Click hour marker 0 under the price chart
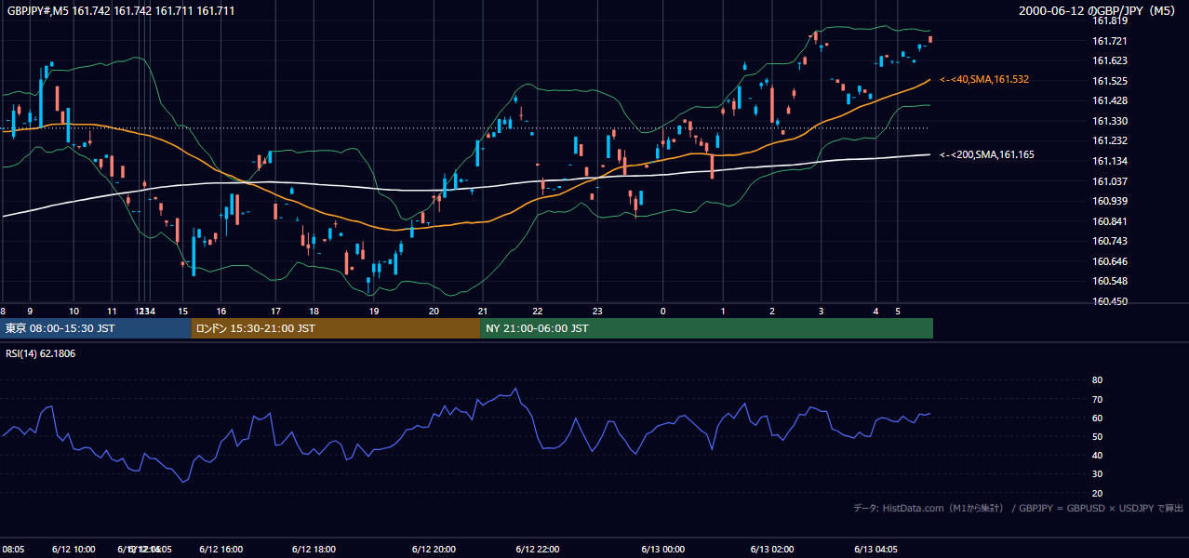Image resolution: width=1189 pixels, height=558 pixels. (662, 312)
